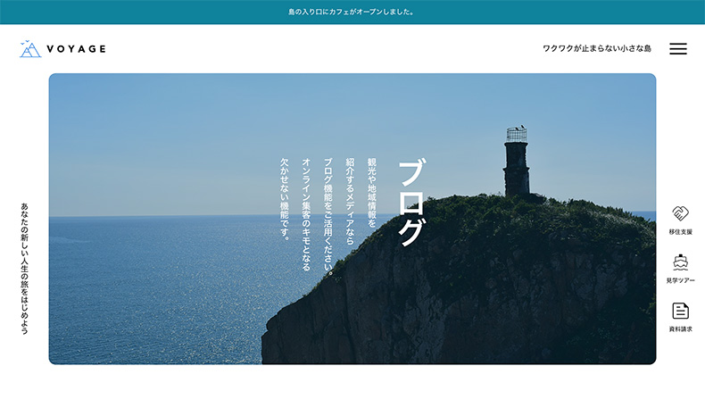Click the vertical line 紹介するメディアなら

350,201
